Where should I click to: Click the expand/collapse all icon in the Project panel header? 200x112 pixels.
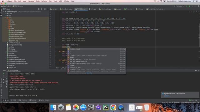pos(42,9)
